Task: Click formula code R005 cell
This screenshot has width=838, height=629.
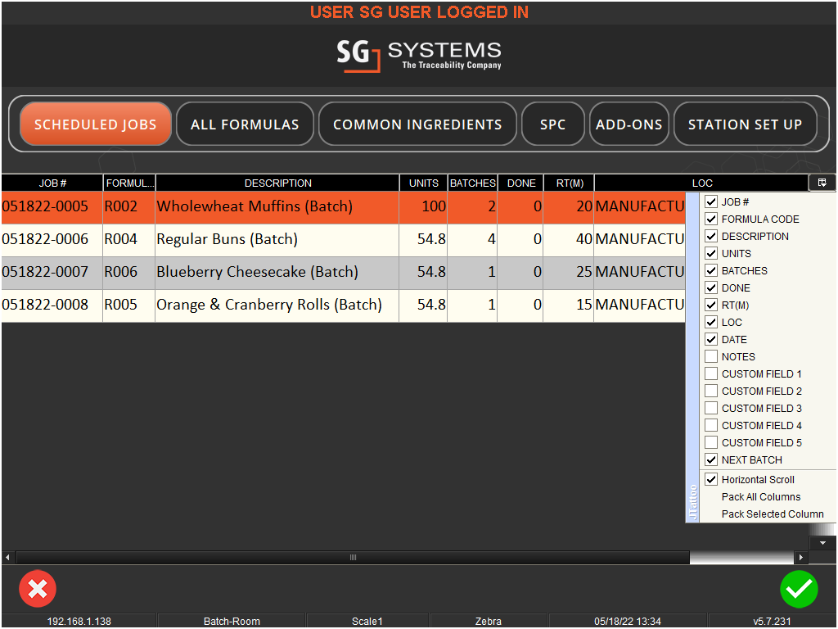Action: (128, 305)
